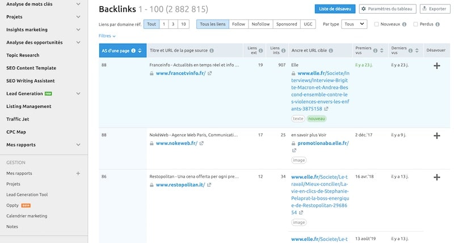
Task: Open external icon after elle.fr Interview target URL
Action: tap(326, 109)
